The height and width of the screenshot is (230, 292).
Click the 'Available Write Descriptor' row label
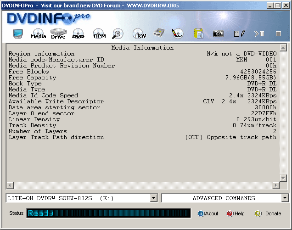click(56, 101)
